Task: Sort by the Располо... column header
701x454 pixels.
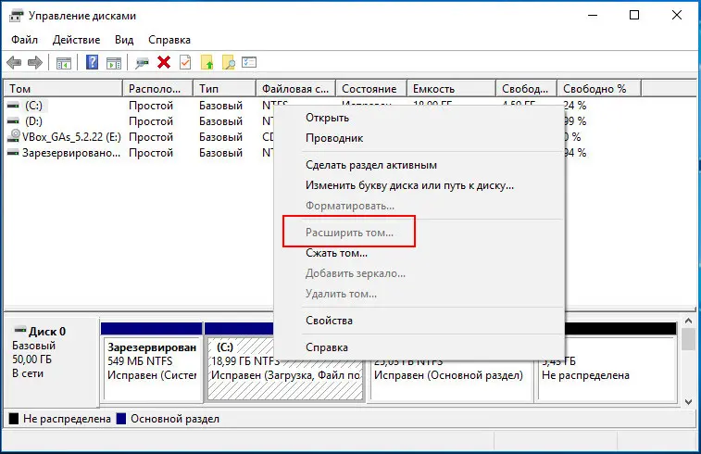Action: coord(157,89)
